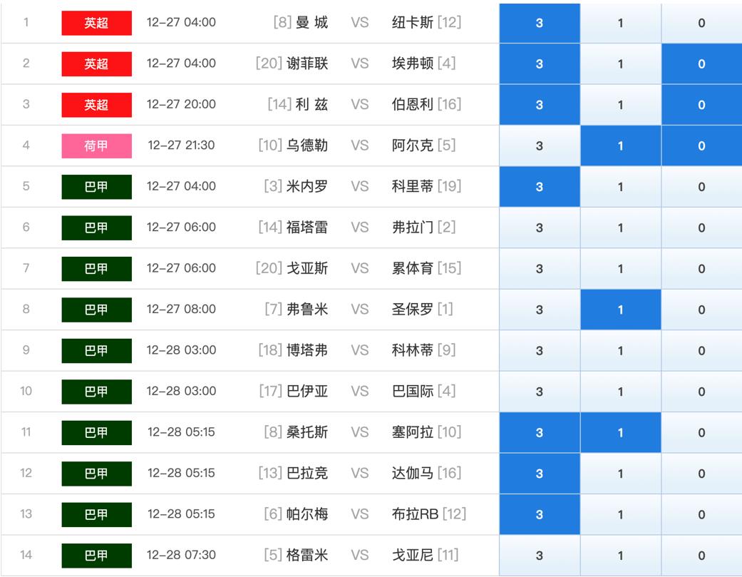Deselect result 0 for 谢菲联 vs 埃弗顿

pyautogui.click(x=702, y=64)
